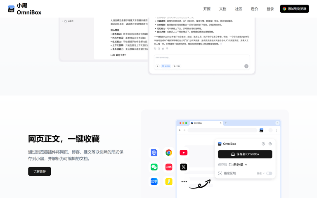Click the 添加到浏览器 button
The width and height of the screenshot is (317, 198).
pos(294,9)
